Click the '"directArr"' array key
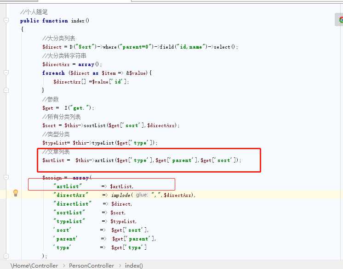 [x=71, y=195]
